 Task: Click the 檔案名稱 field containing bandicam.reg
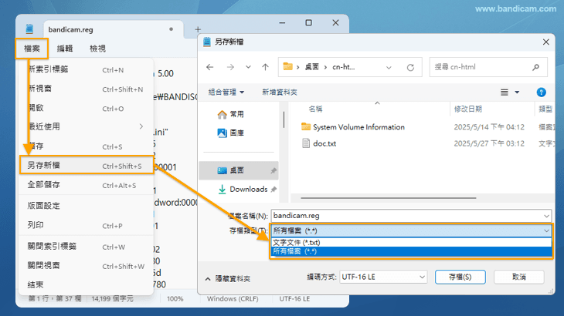pyautogui.click(x=411, y=216)
